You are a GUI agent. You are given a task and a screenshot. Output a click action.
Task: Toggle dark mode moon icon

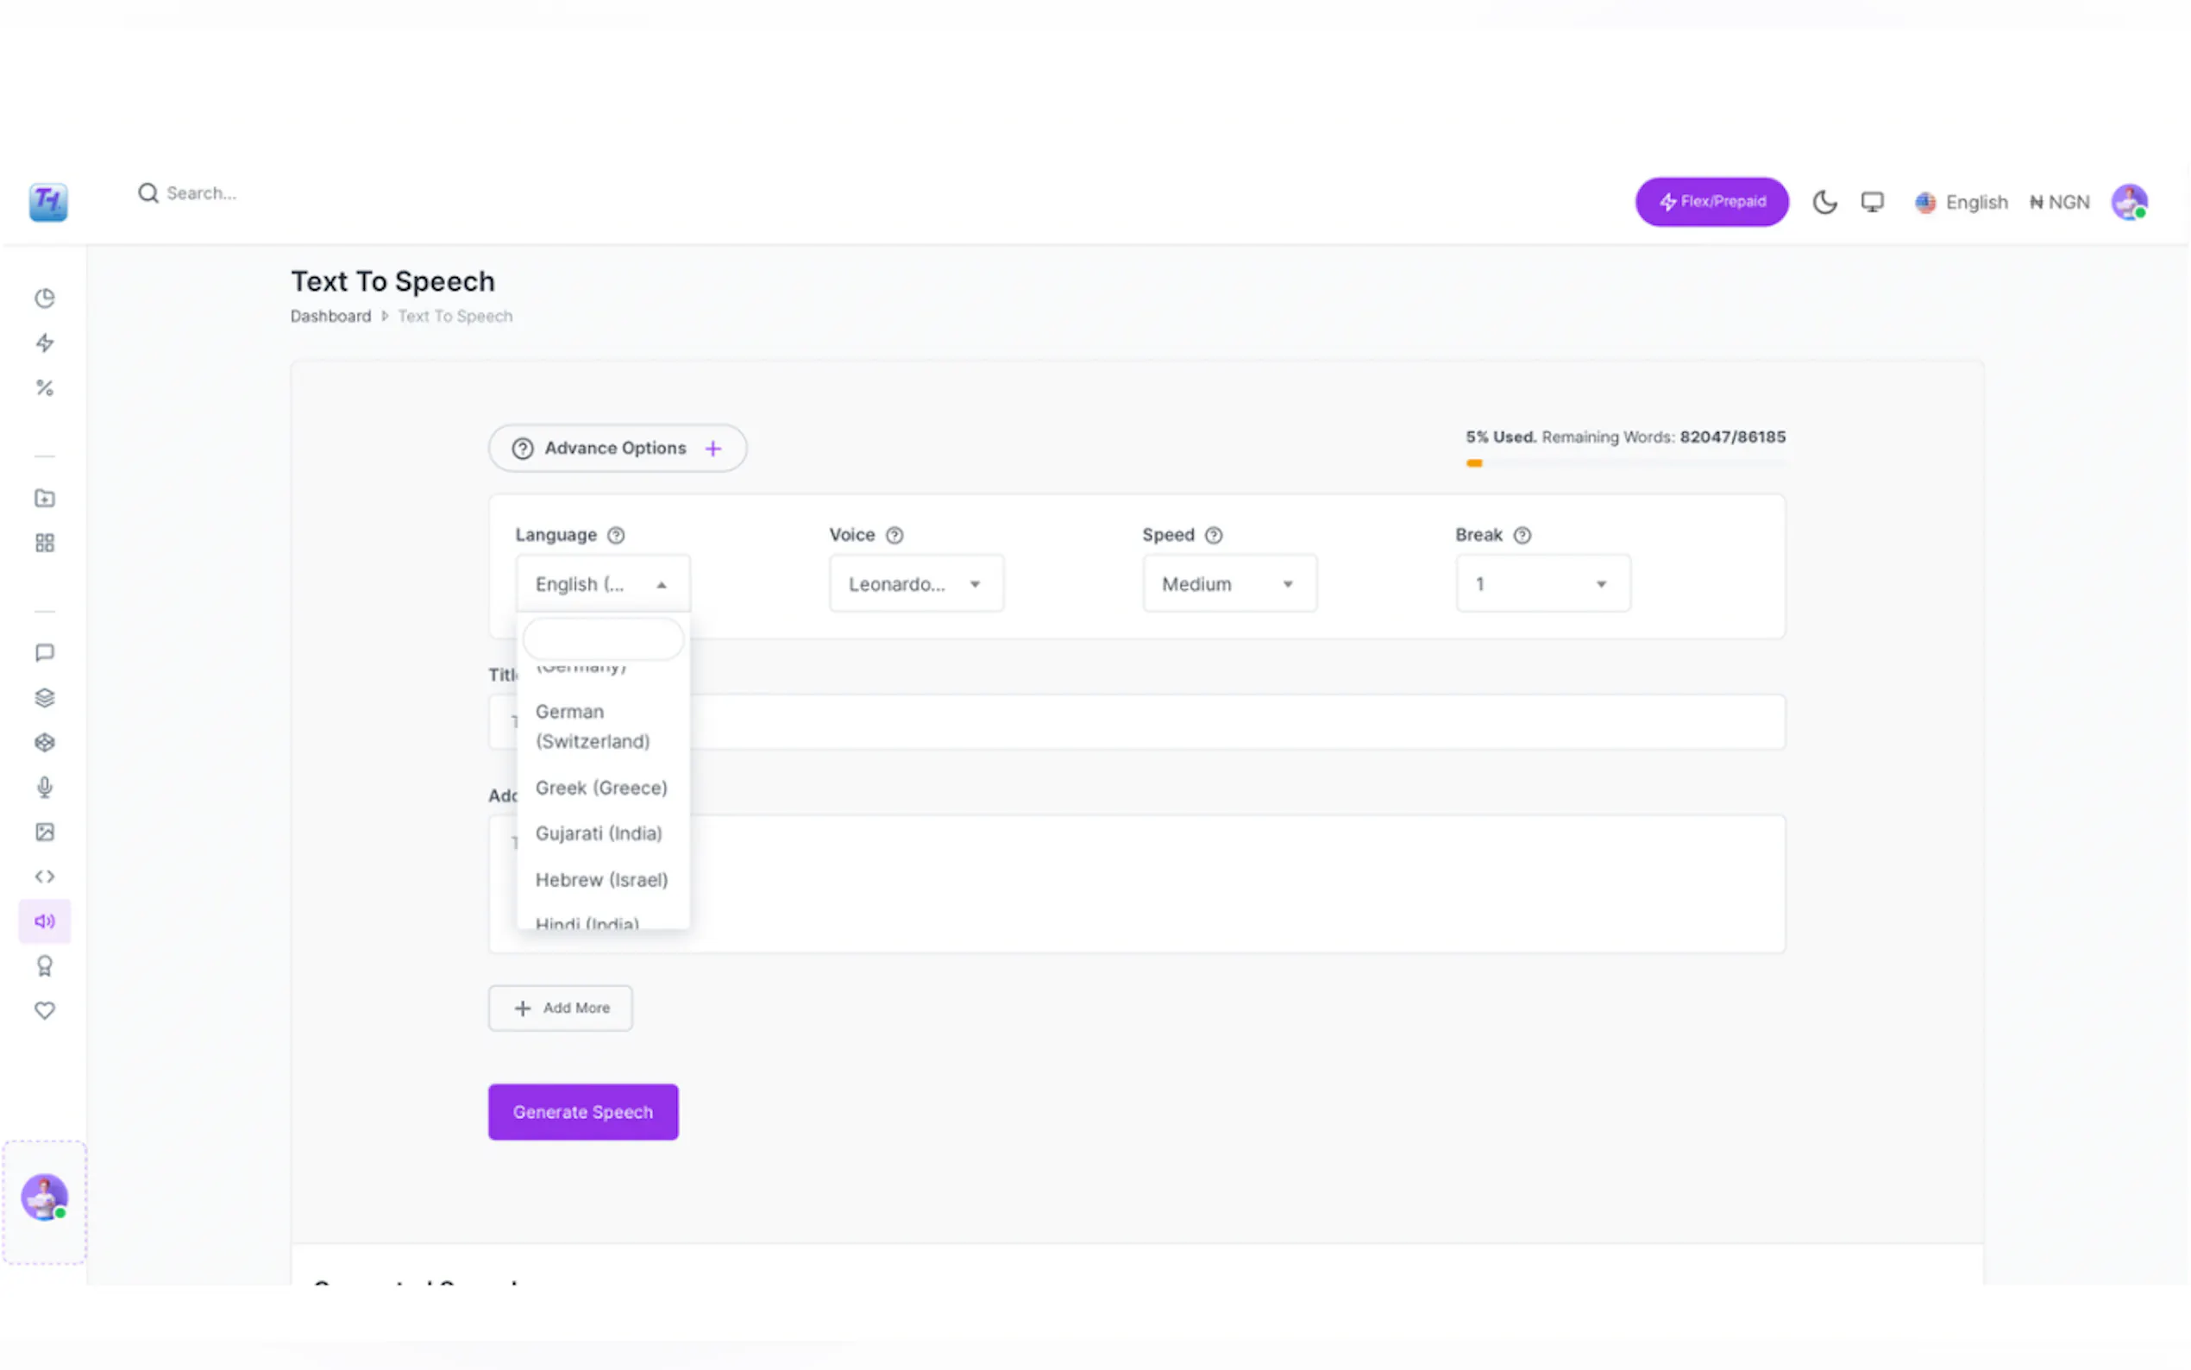[1824, 201]
